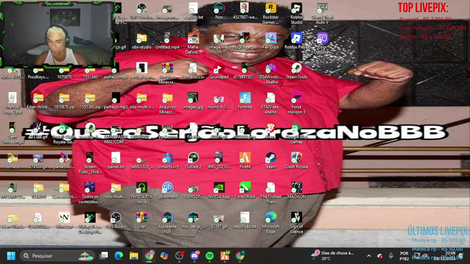Select the Fall Guys desktop icon
Screen dimensions: 470x264
(x=271, y=41)
